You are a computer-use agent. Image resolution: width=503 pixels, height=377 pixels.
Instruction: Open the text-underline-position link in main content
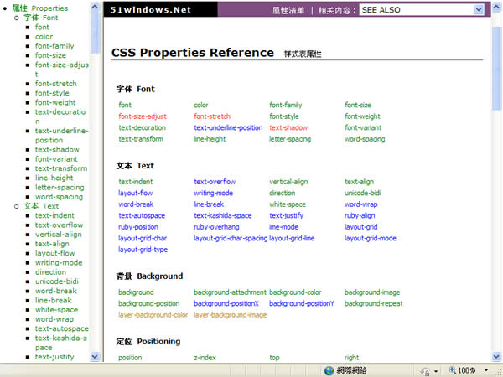point(228,127)
